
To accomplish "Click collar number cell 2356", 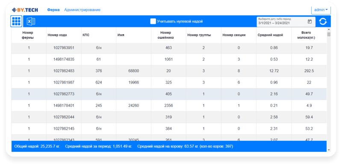I will [x=168, y=106].
